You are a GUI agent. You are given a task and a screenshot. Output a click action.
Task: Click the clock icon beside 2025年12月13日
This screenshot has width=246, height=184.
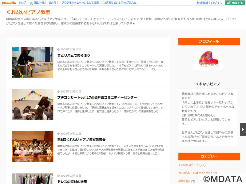pos(58,49)
